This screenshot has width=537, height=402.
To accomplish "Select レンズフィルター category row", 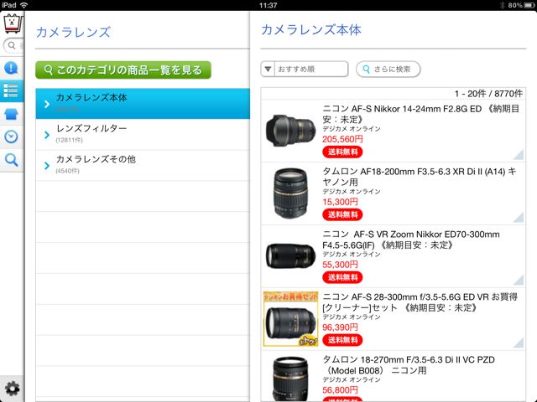I will [143, 134].
